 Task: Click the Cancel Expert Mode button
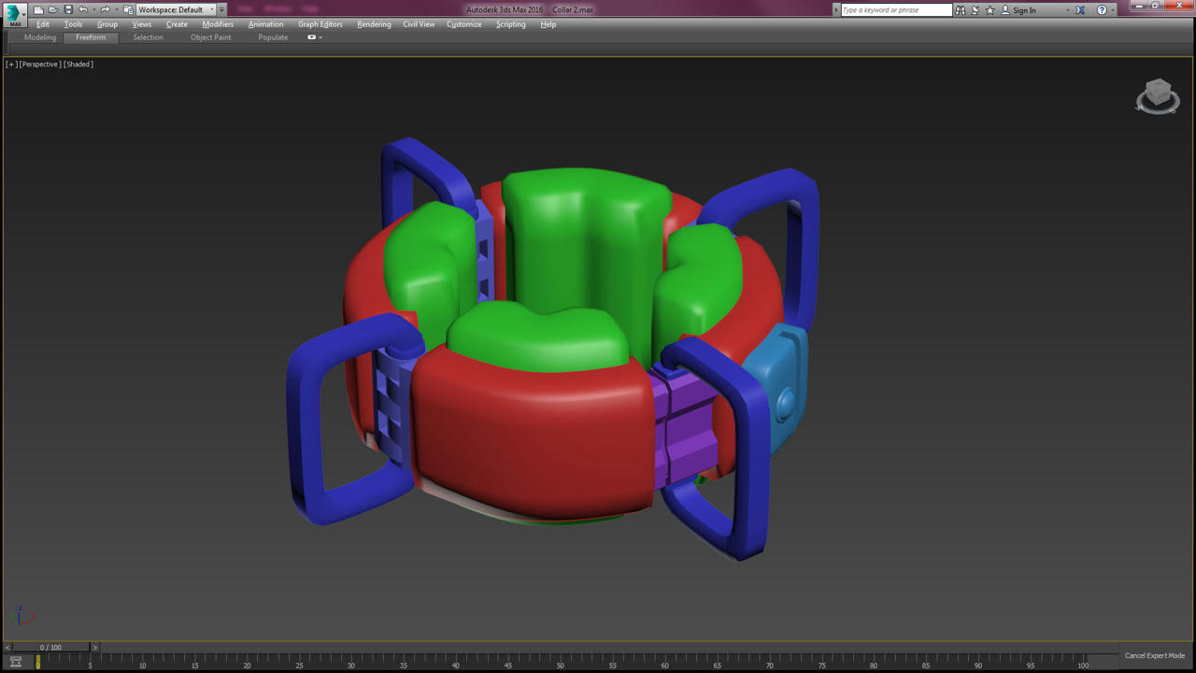(1155, 655)
